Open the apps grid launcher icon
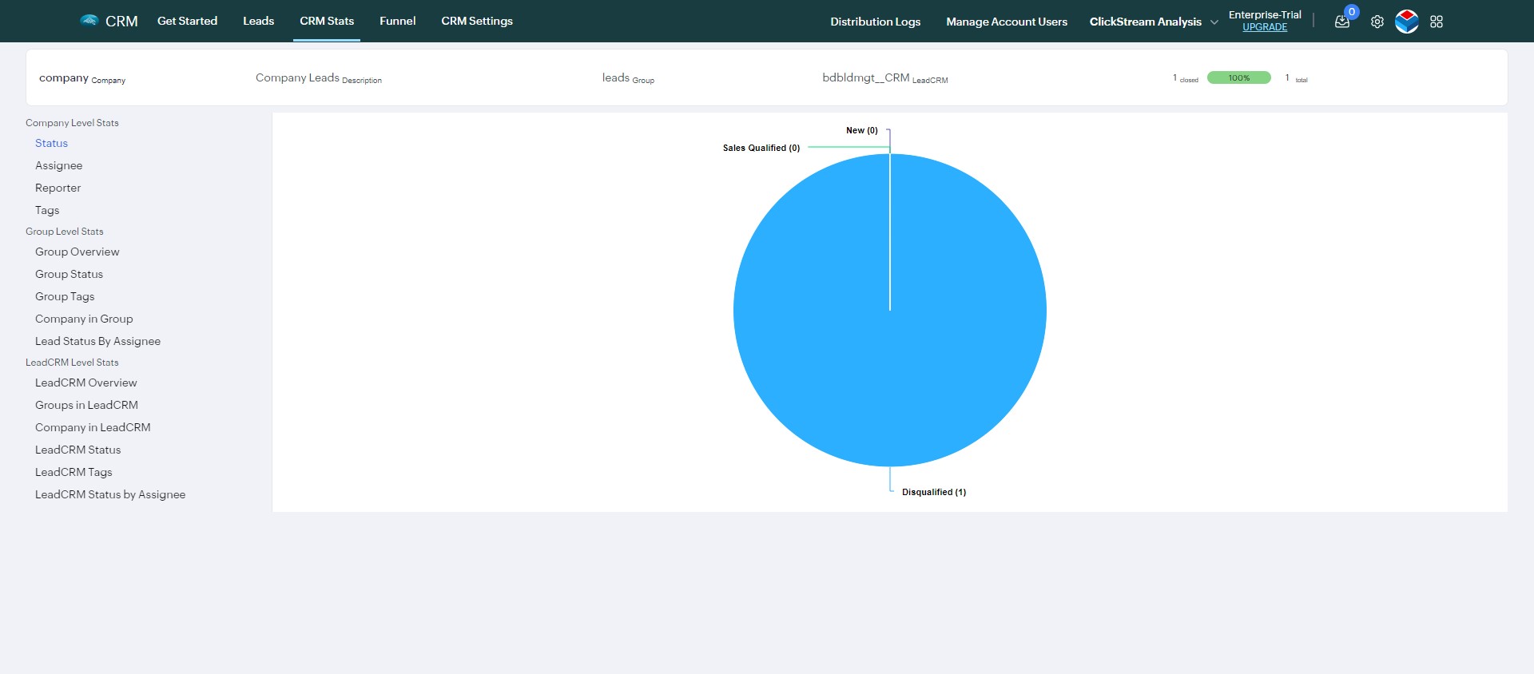Image resolution: width=1534 pixels, height=674 pixels. coord(1437,22)
